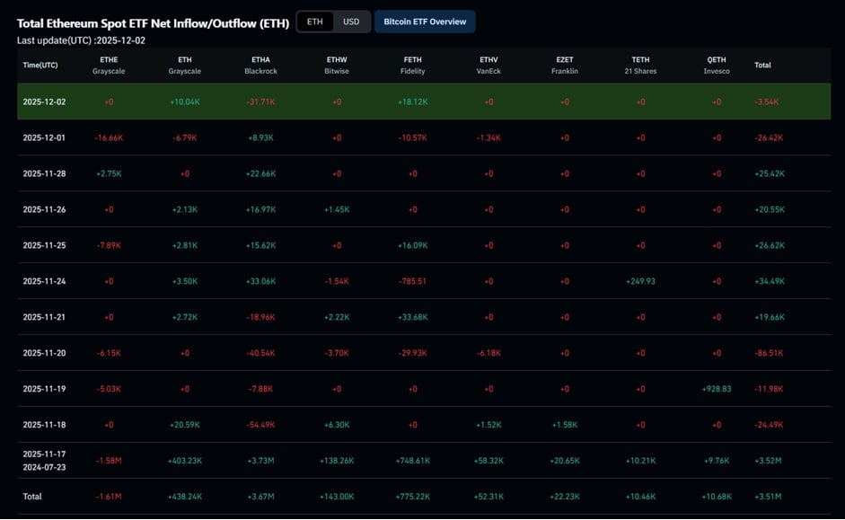Click the QETH Invesco column header
The height and width of the screenshot is (520, 845).
(x=716, y=65)
